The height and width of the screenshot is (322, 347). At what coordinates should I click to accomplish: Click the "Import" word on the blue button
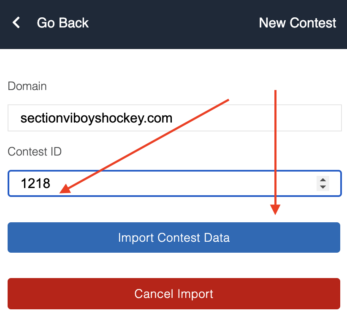click(x=136, y=237)
